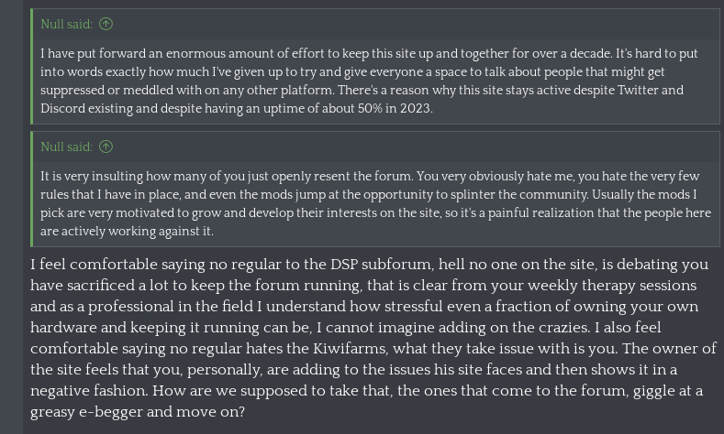The image size is (724, 434).
Task: Click the word 'Kiwifarms' in the reply text
Action: click(x=350, y=348)
